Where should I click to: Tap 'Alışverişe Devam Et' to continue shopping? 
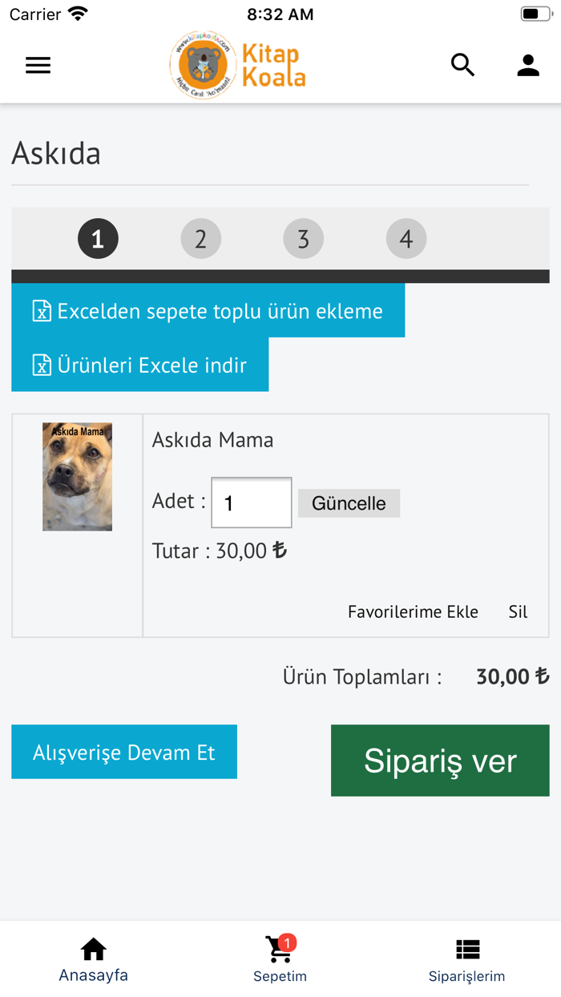[123, 752]
